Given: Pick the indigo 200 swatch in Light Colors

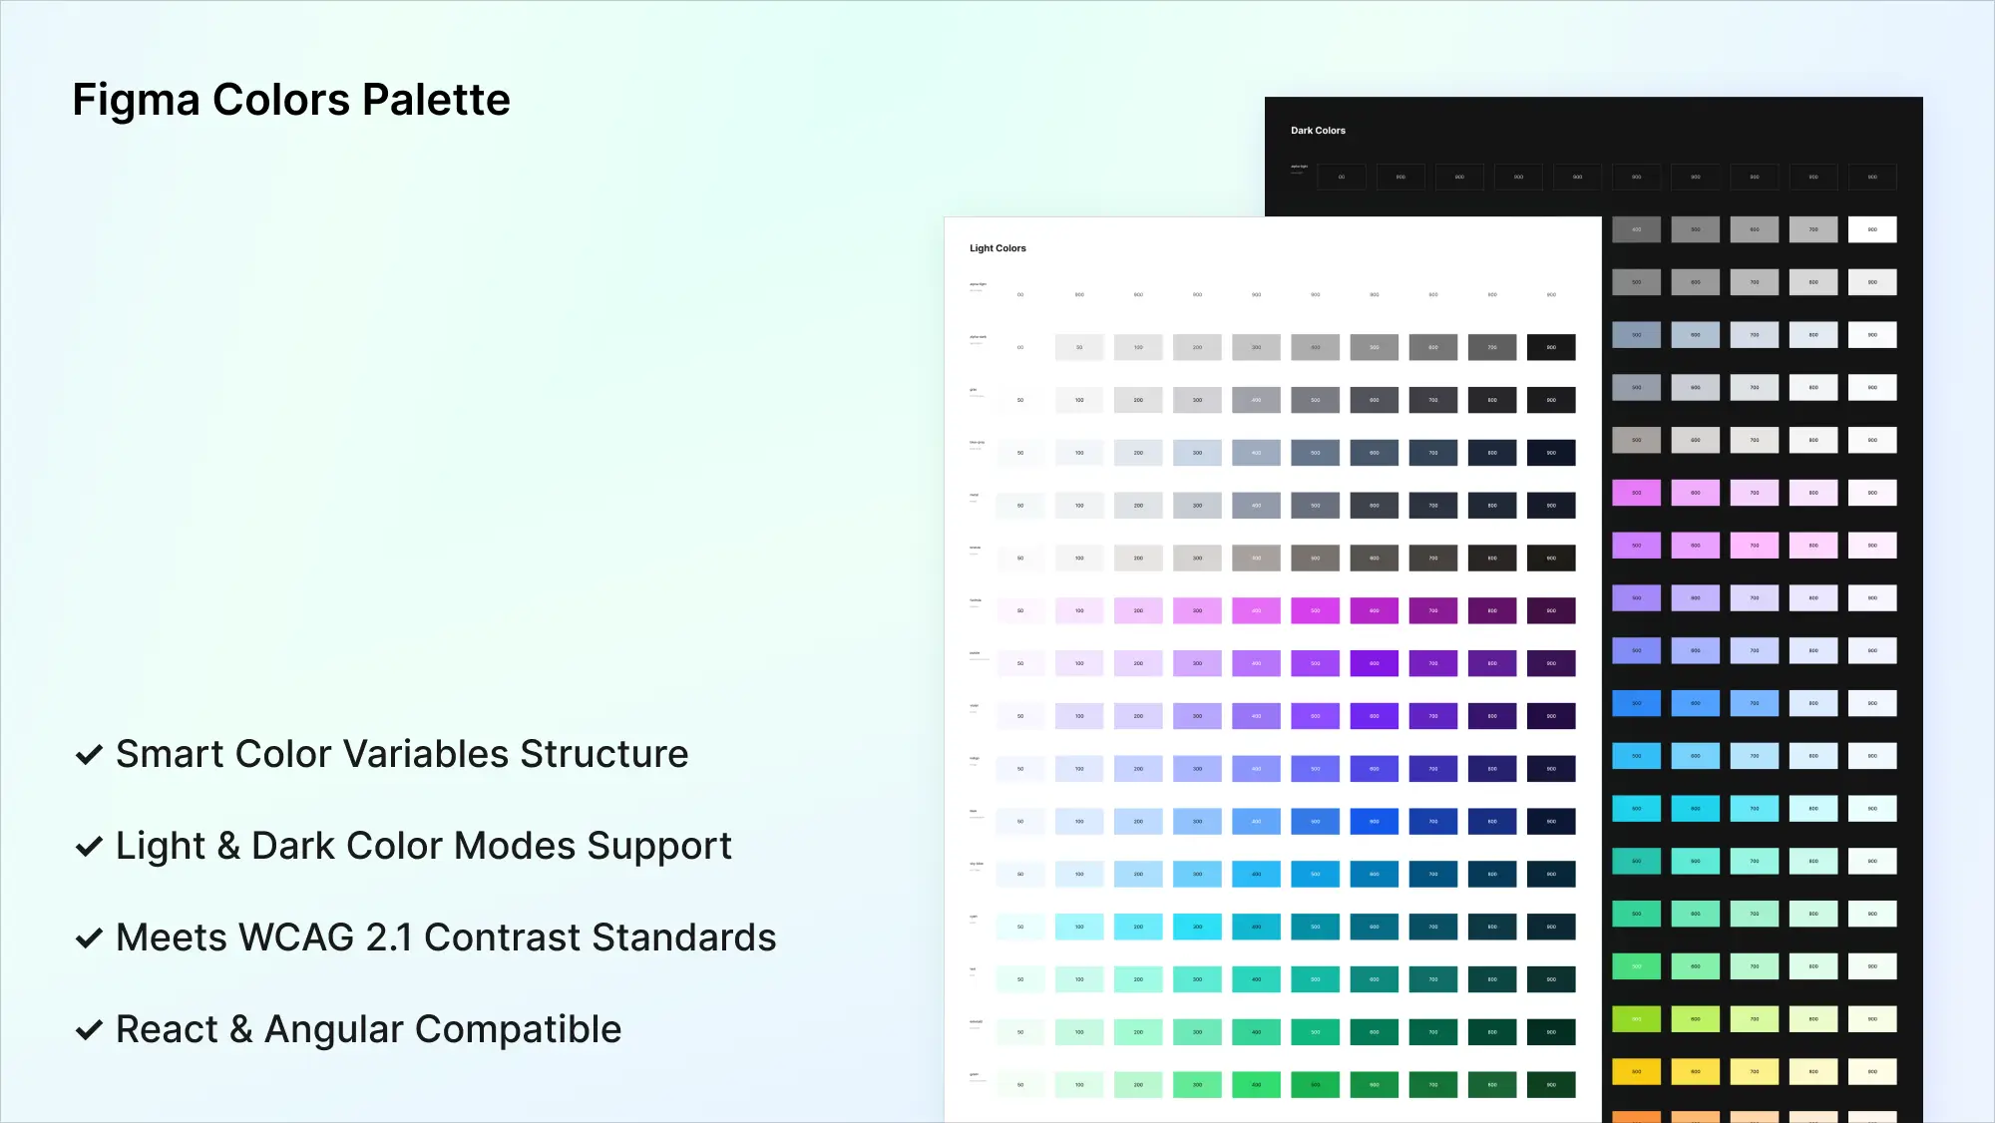Looking at the screenshot, I should [1138, 769].
